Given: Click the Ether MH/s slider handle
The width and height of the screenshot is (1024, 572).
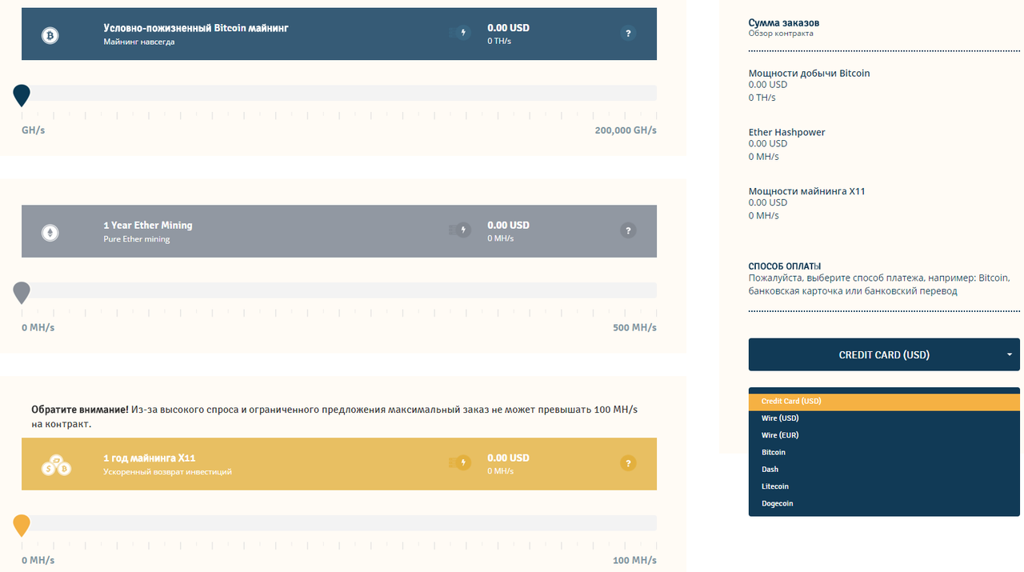Looking at the screenshot, I should [22, 292].
